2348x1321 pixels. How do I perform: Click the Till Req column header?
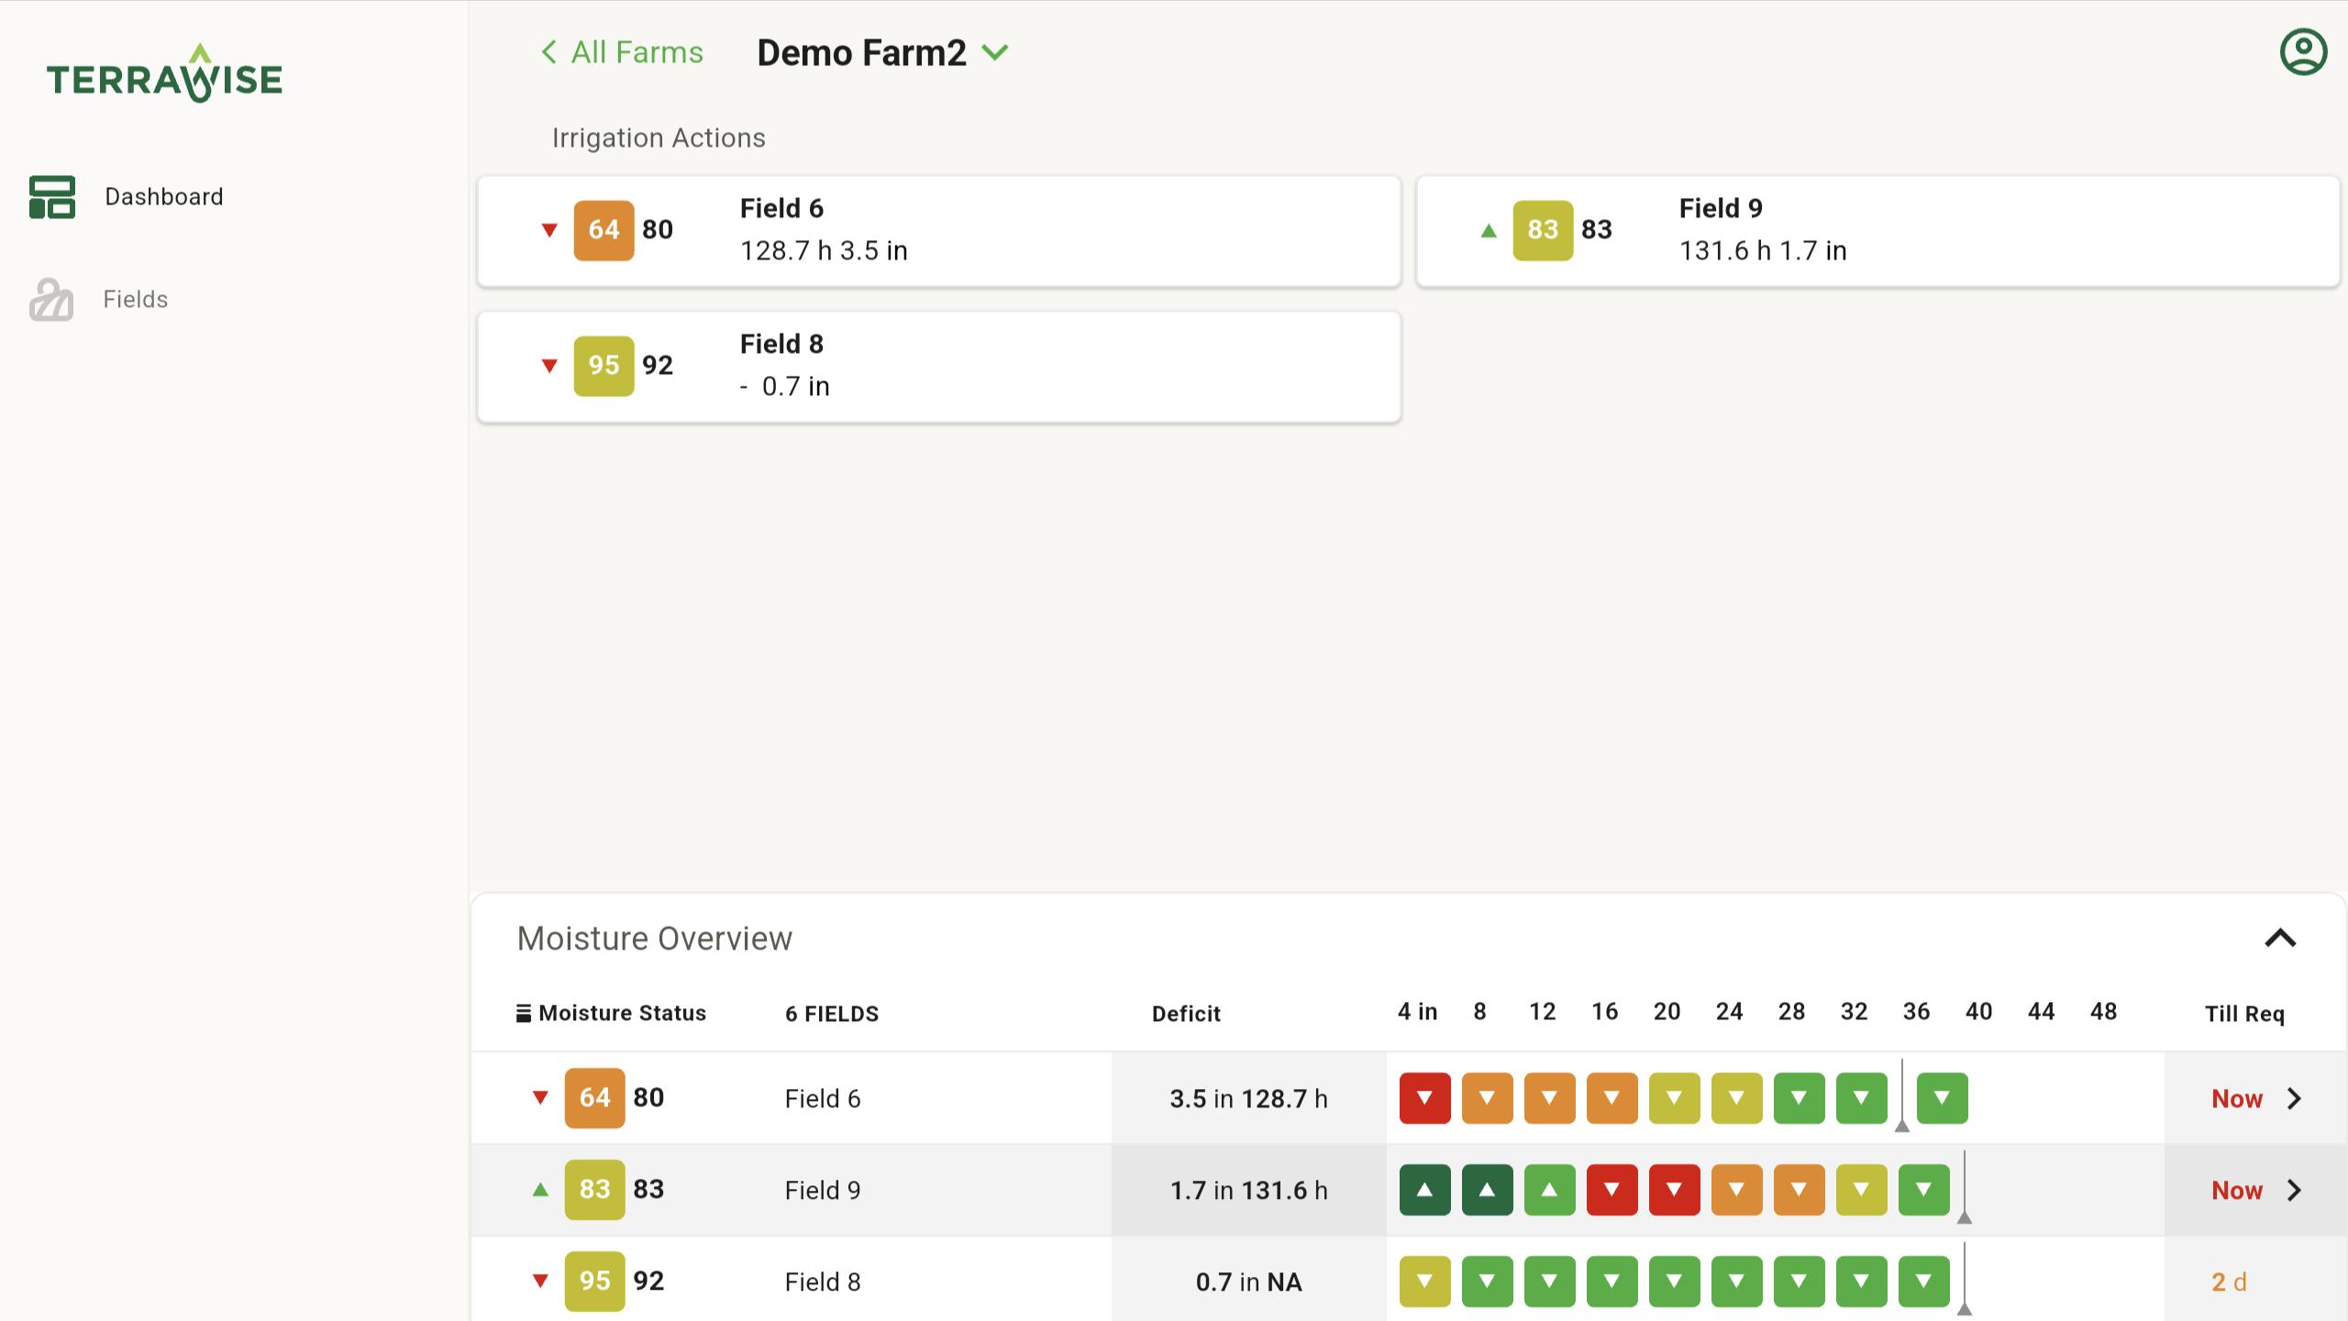[x=2244, y=1014]
